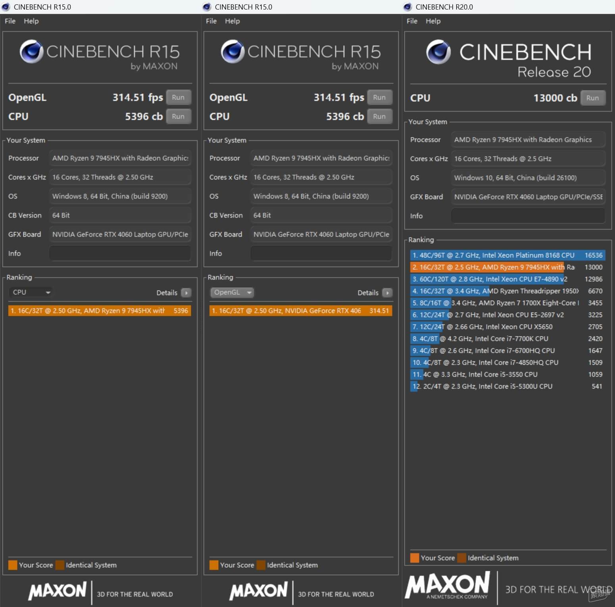Click the Processor field in the middle R15 window

[x=321, y=158]
